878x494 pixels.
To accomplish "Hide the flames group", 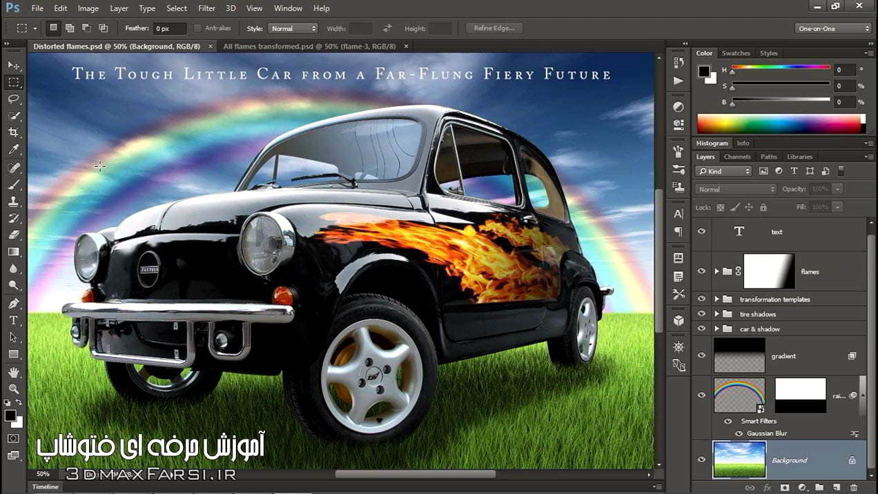I will pyautogui.click(x=701, y=271).
